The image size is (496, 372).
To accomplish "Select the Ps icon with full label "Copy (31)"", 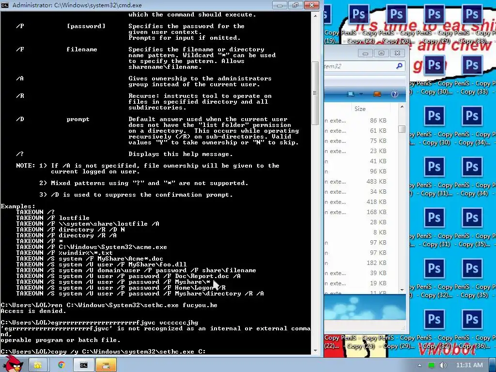I will [434, 217].
